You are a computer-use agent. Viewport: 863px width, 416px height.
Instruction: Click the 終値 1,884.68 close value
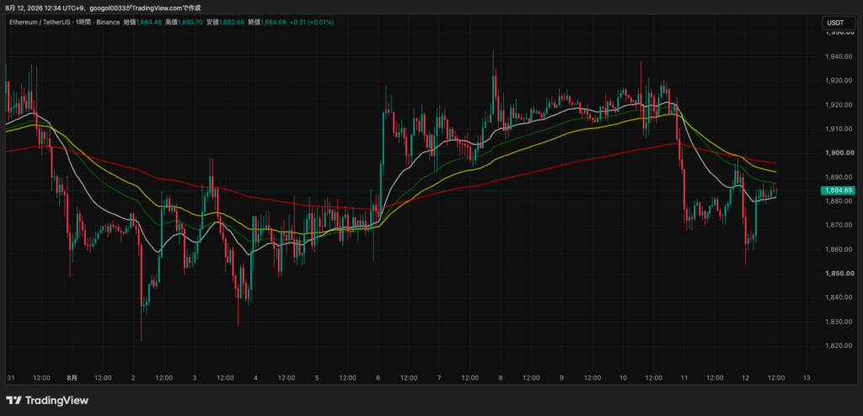tap(267, 22)
